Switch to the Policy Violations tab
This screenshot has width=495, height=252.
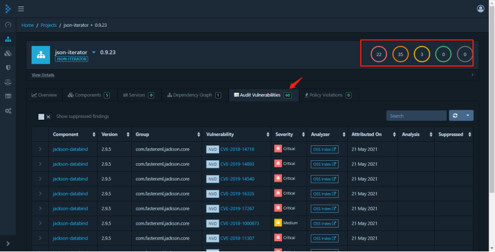point(328,95)
